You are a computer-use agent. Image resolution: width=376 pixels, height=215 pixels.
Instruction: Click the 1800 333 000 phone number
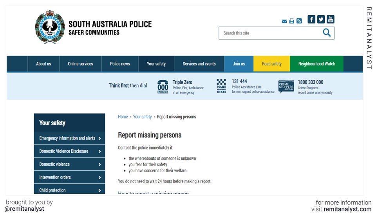[311, 82]
